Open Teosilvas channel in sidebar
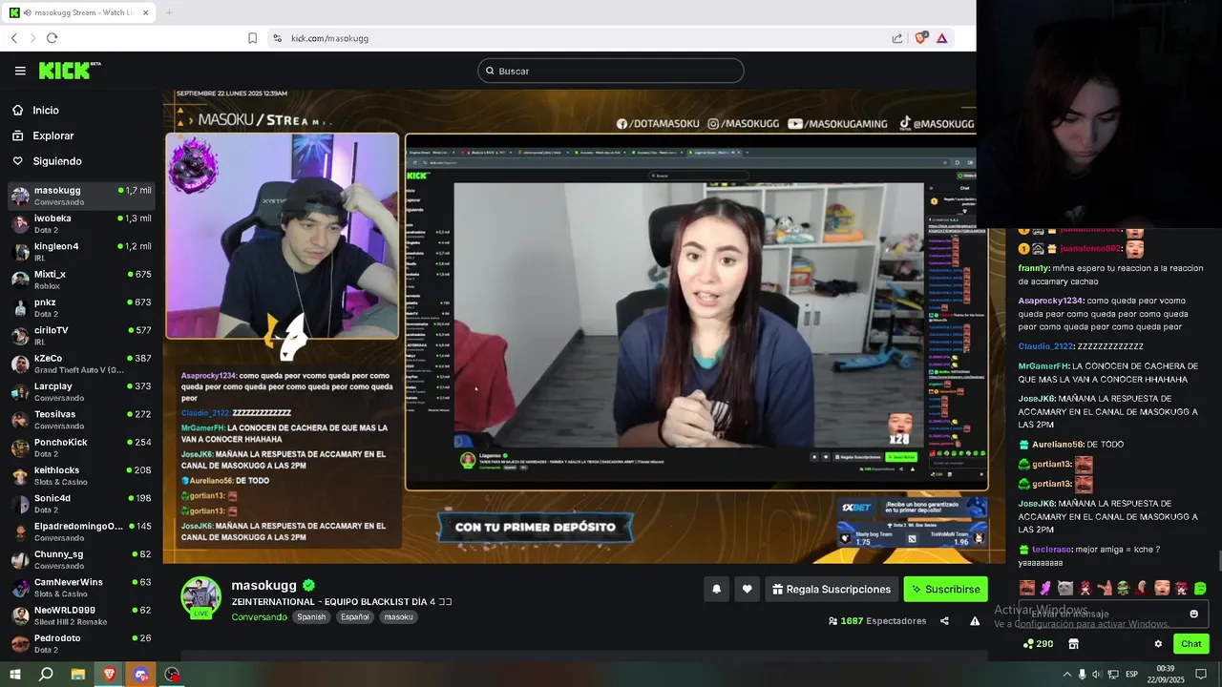This screenshot has width=1222, height=687. tap(81, 420)
